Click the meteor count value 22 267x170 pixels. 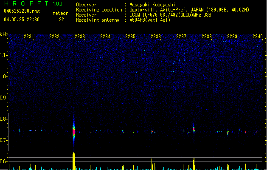coord(62,20)
